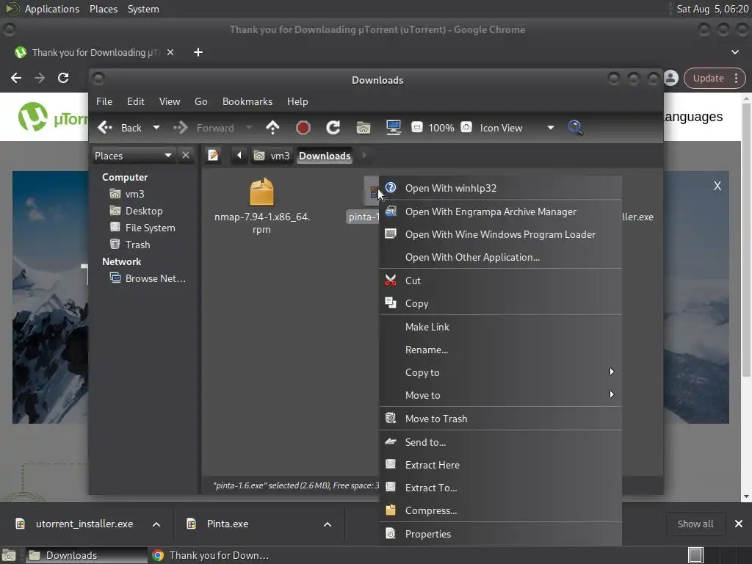The width and height of the screenshot is (752, 564).
Task: Select Rename in the context menu
Action: click(500, 350)
